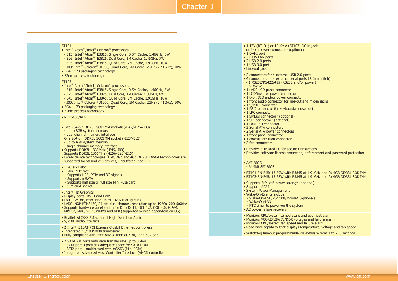Click the J1900 Quad Core line under BT103
This screenshot has height=281, width=398.
coord(123,103)
